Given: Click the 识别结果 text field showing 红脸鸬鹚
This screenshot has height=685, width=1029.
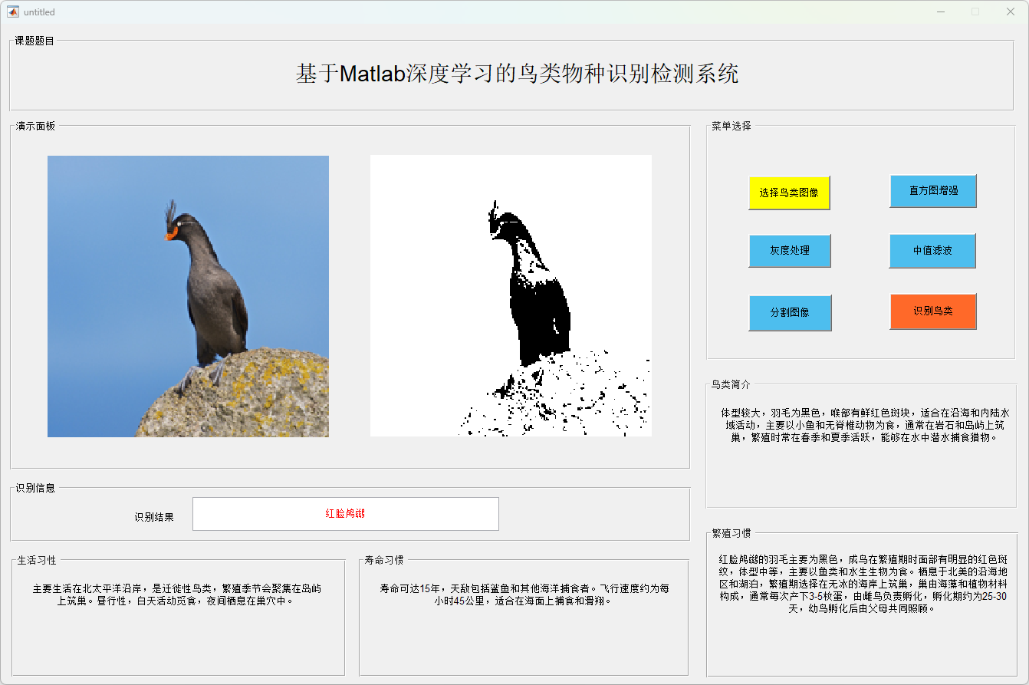Looking at the screenshot, I should (x=345, y=514).
